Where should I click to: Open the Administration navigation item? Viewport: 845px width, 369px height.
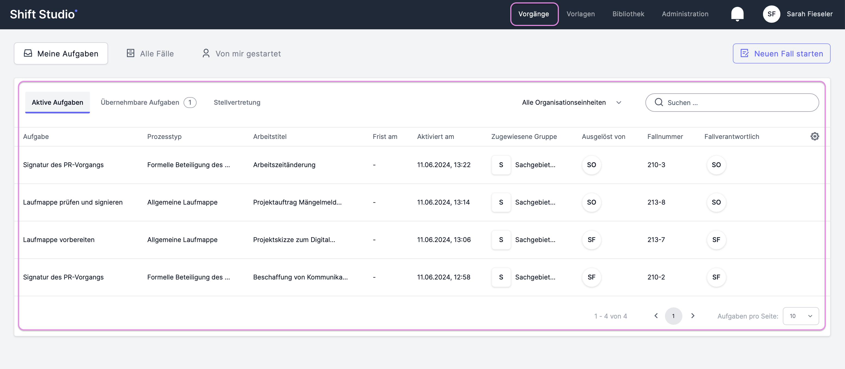coord(685,14)
